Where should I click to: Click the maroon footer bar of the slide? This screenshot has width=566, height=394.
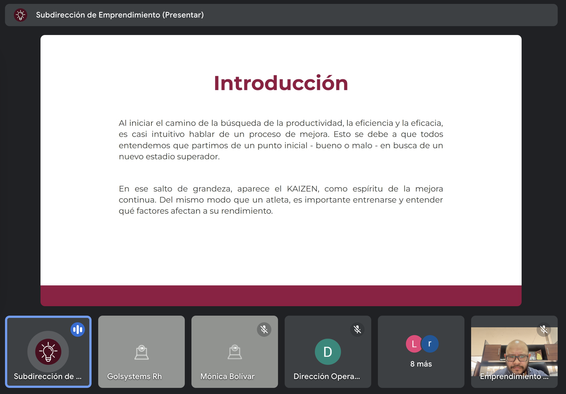pos(281,296)
